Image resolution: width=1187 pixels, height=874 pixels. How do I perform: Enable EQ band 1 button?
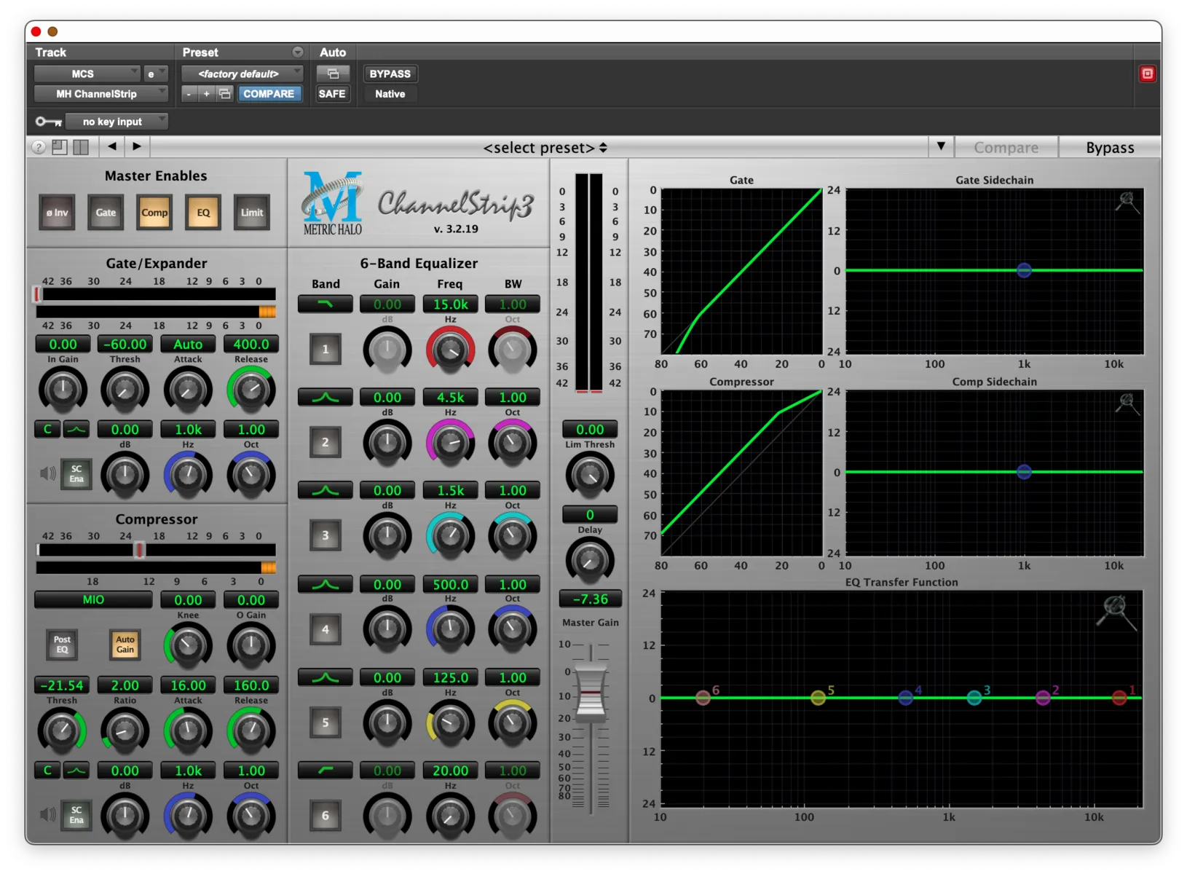pos(326,349)
